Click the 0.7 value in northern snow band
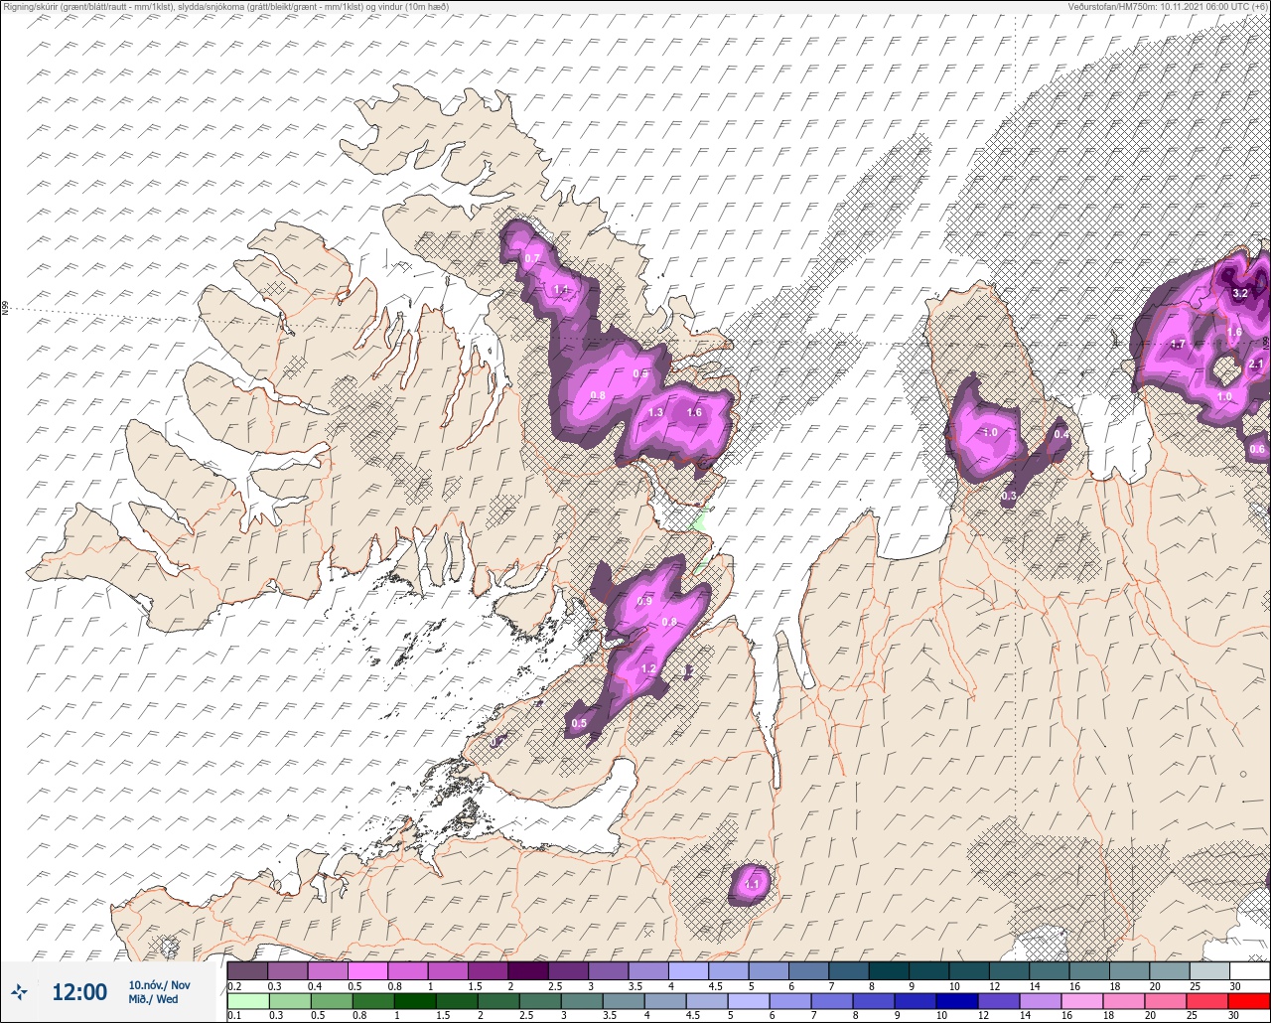 (x=532, y=258)
